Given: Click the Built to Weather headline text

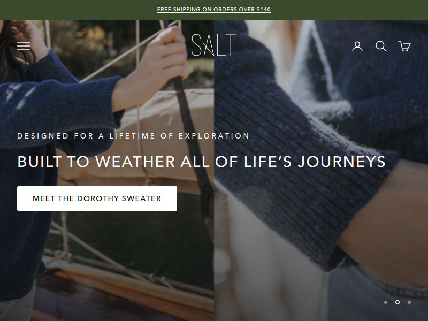Looking at the screenshot, I should (202, 162).
